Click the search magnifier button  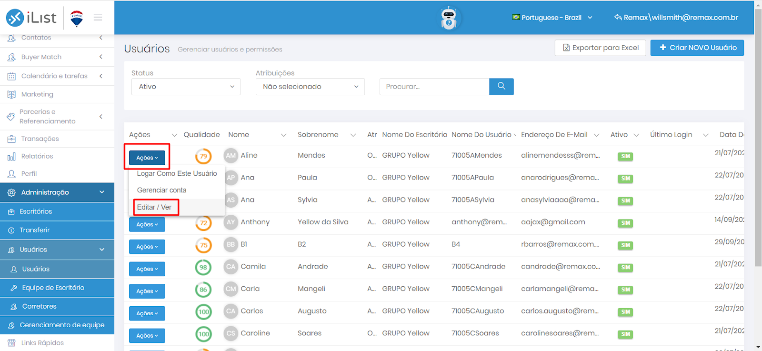[x=501, y=87]
